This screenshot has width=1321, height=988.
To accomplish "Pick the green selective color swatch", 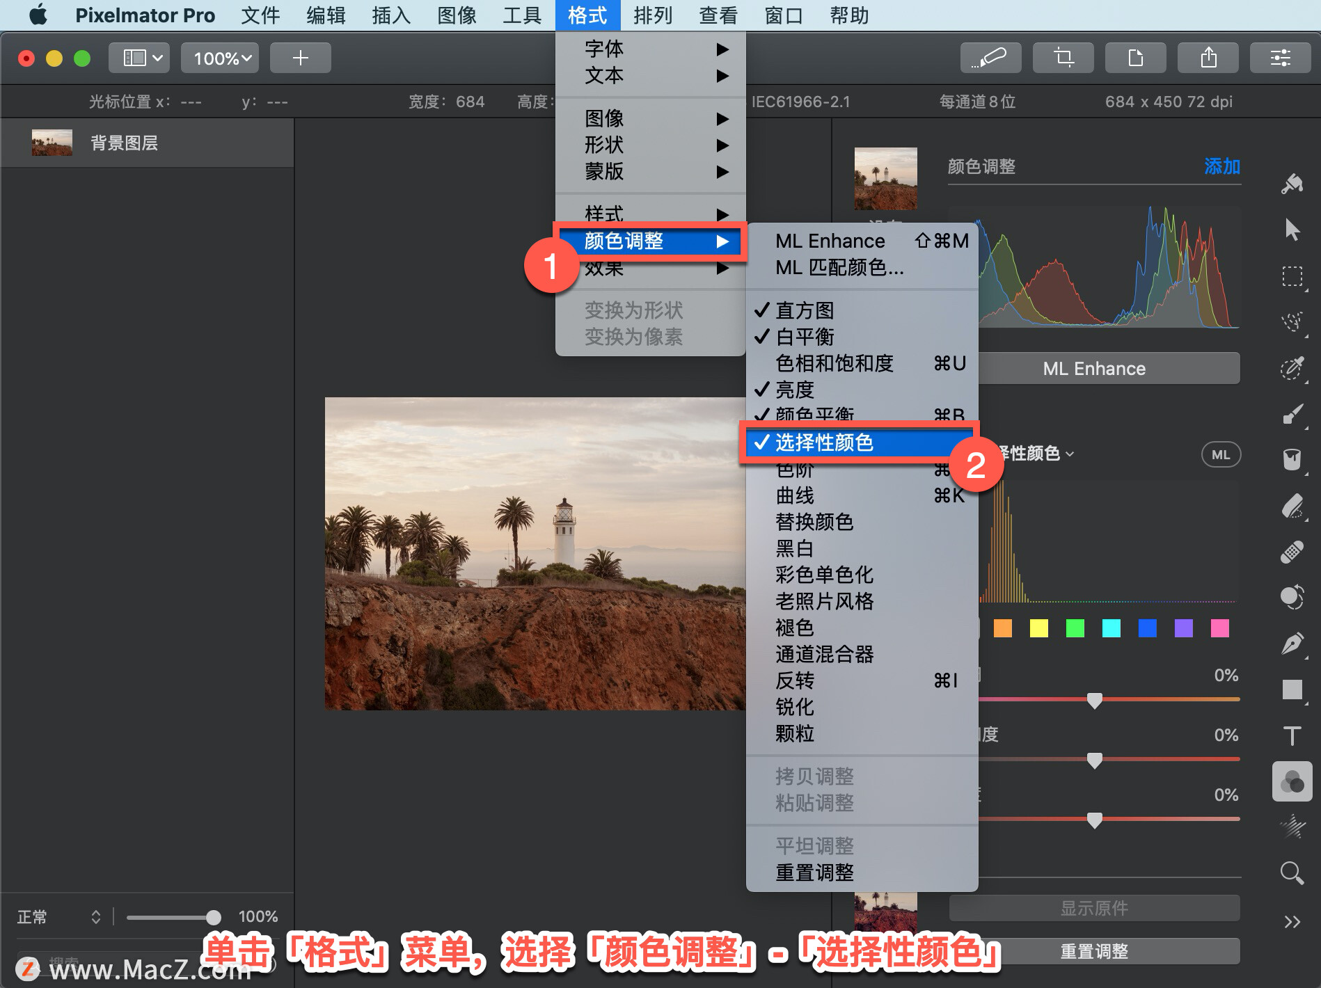I will [x=1075, y=628].
